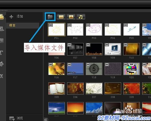Screen dimensions: 151x121
Task: Select the V10 golden film clip
Action: click(131, 49)
